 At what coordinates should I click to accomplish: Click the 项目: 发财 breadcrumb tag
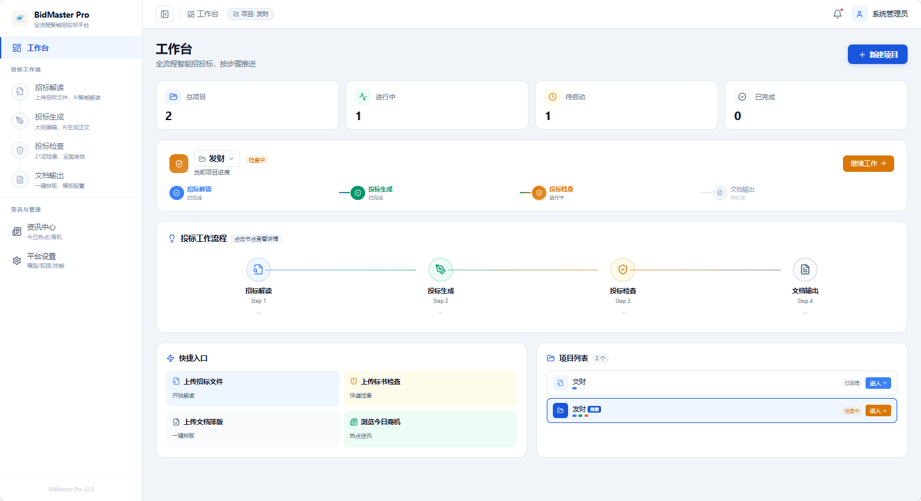(251, 14)
